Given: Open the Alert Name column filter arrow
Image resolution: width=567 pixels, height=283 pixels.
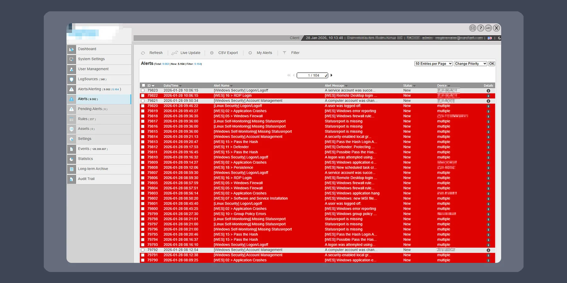Looking at the screenshot, I should [x=232, y=86].
